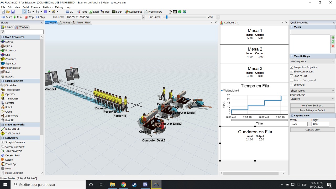Screen dimensions: 336x189
Task: Collapse the Travel Networks section
Action: pos(2,125)
